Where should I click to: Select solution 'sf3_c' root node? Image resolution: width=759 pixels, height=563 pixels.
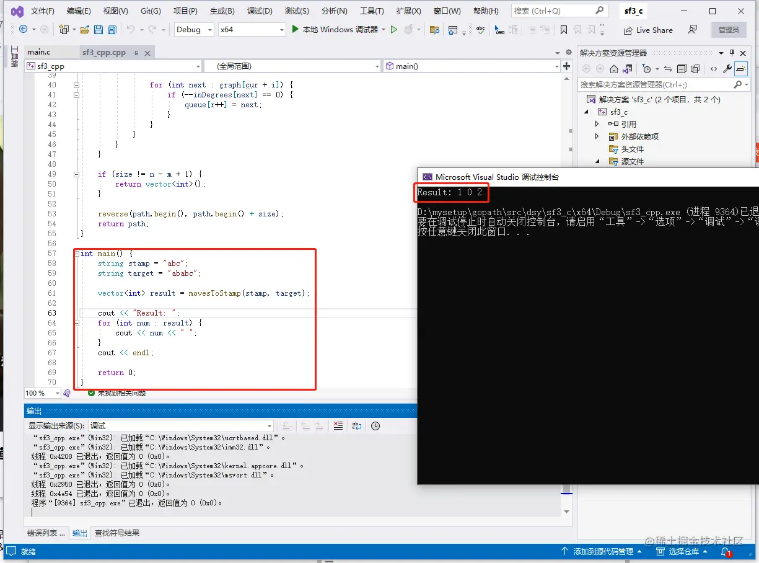(x=654, y=99)
